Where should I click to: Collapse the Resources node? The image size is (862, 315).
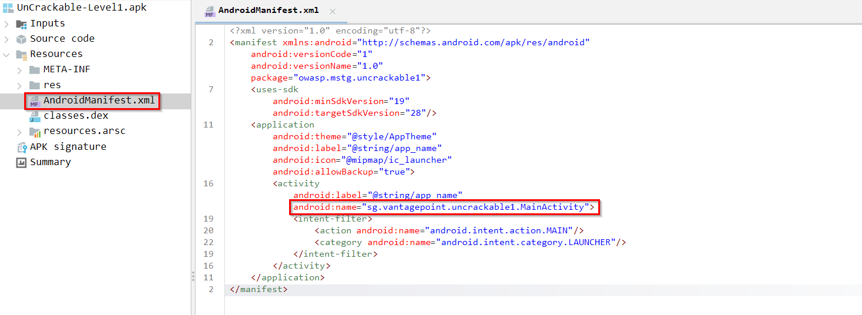click(x=6, y=55)
